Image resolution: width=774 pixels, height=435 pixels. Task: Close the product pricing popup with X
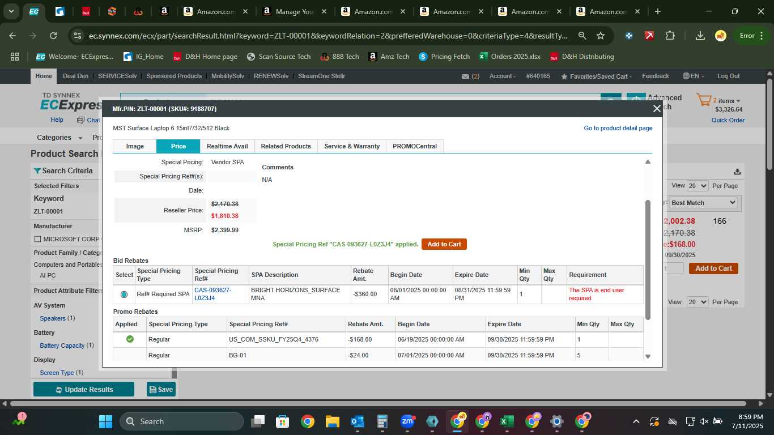pos(657,109)
